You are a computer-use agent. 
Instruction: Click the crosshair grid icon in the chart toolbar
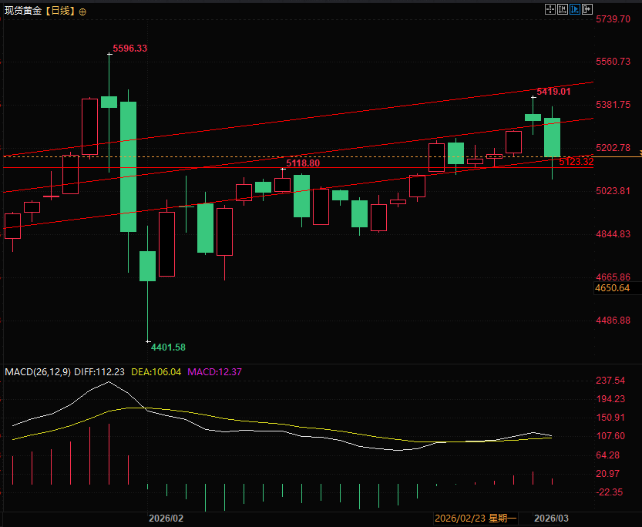(x=550, y=9)
